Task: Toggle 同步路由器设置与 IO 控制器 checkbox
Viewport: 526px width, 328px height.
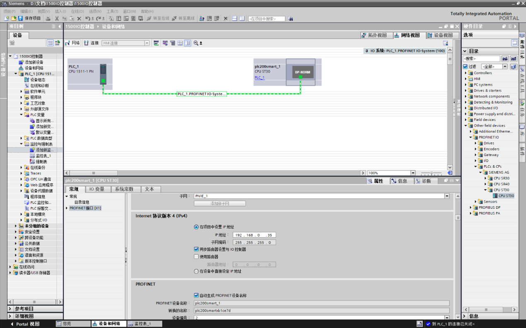Action: [196, 249]
